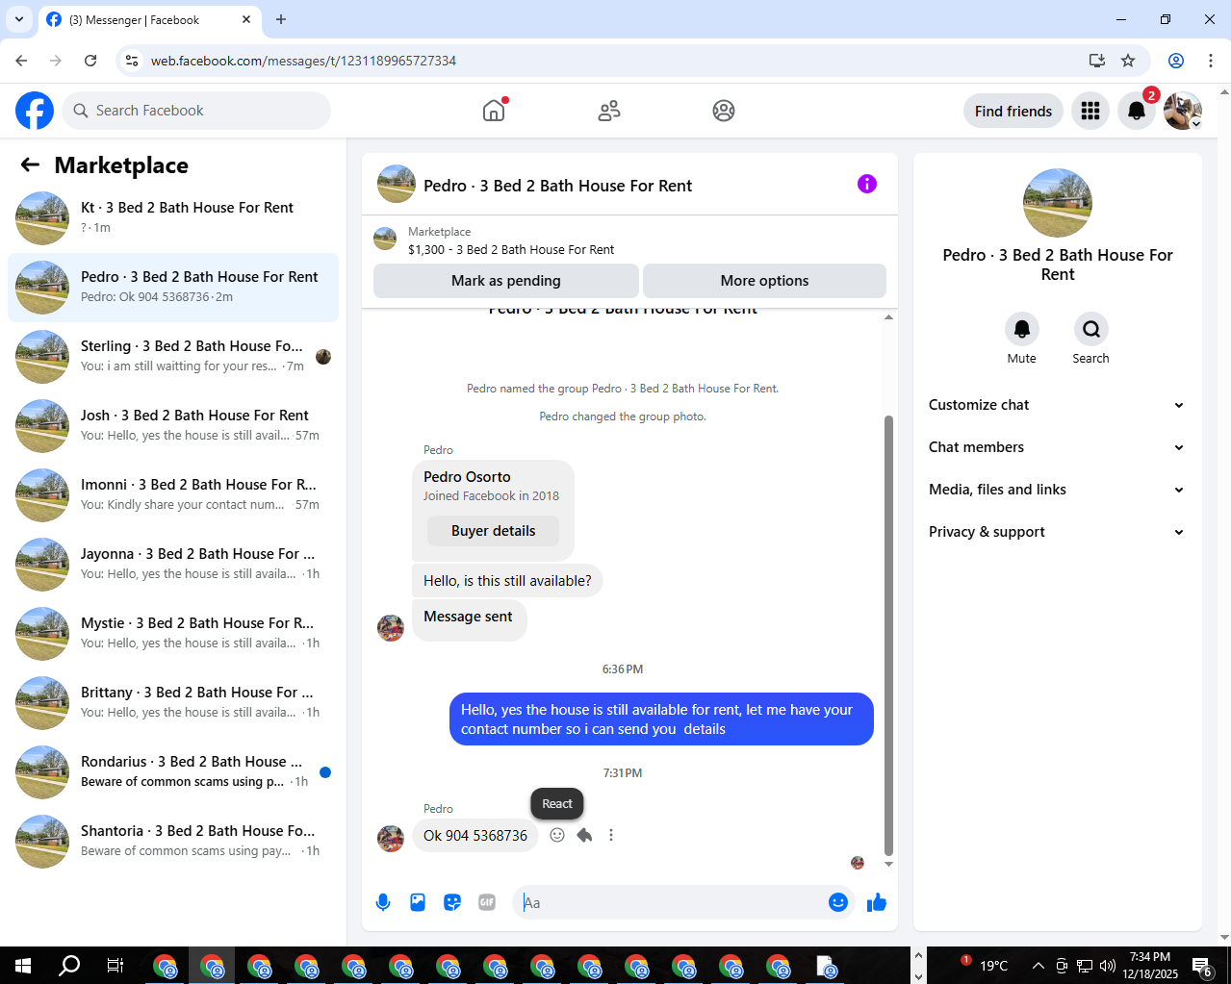Click the 'Hello, is this still available?' message
Image resolution: width=1231 pixels, height=984 pixels.
click(507, 581)
